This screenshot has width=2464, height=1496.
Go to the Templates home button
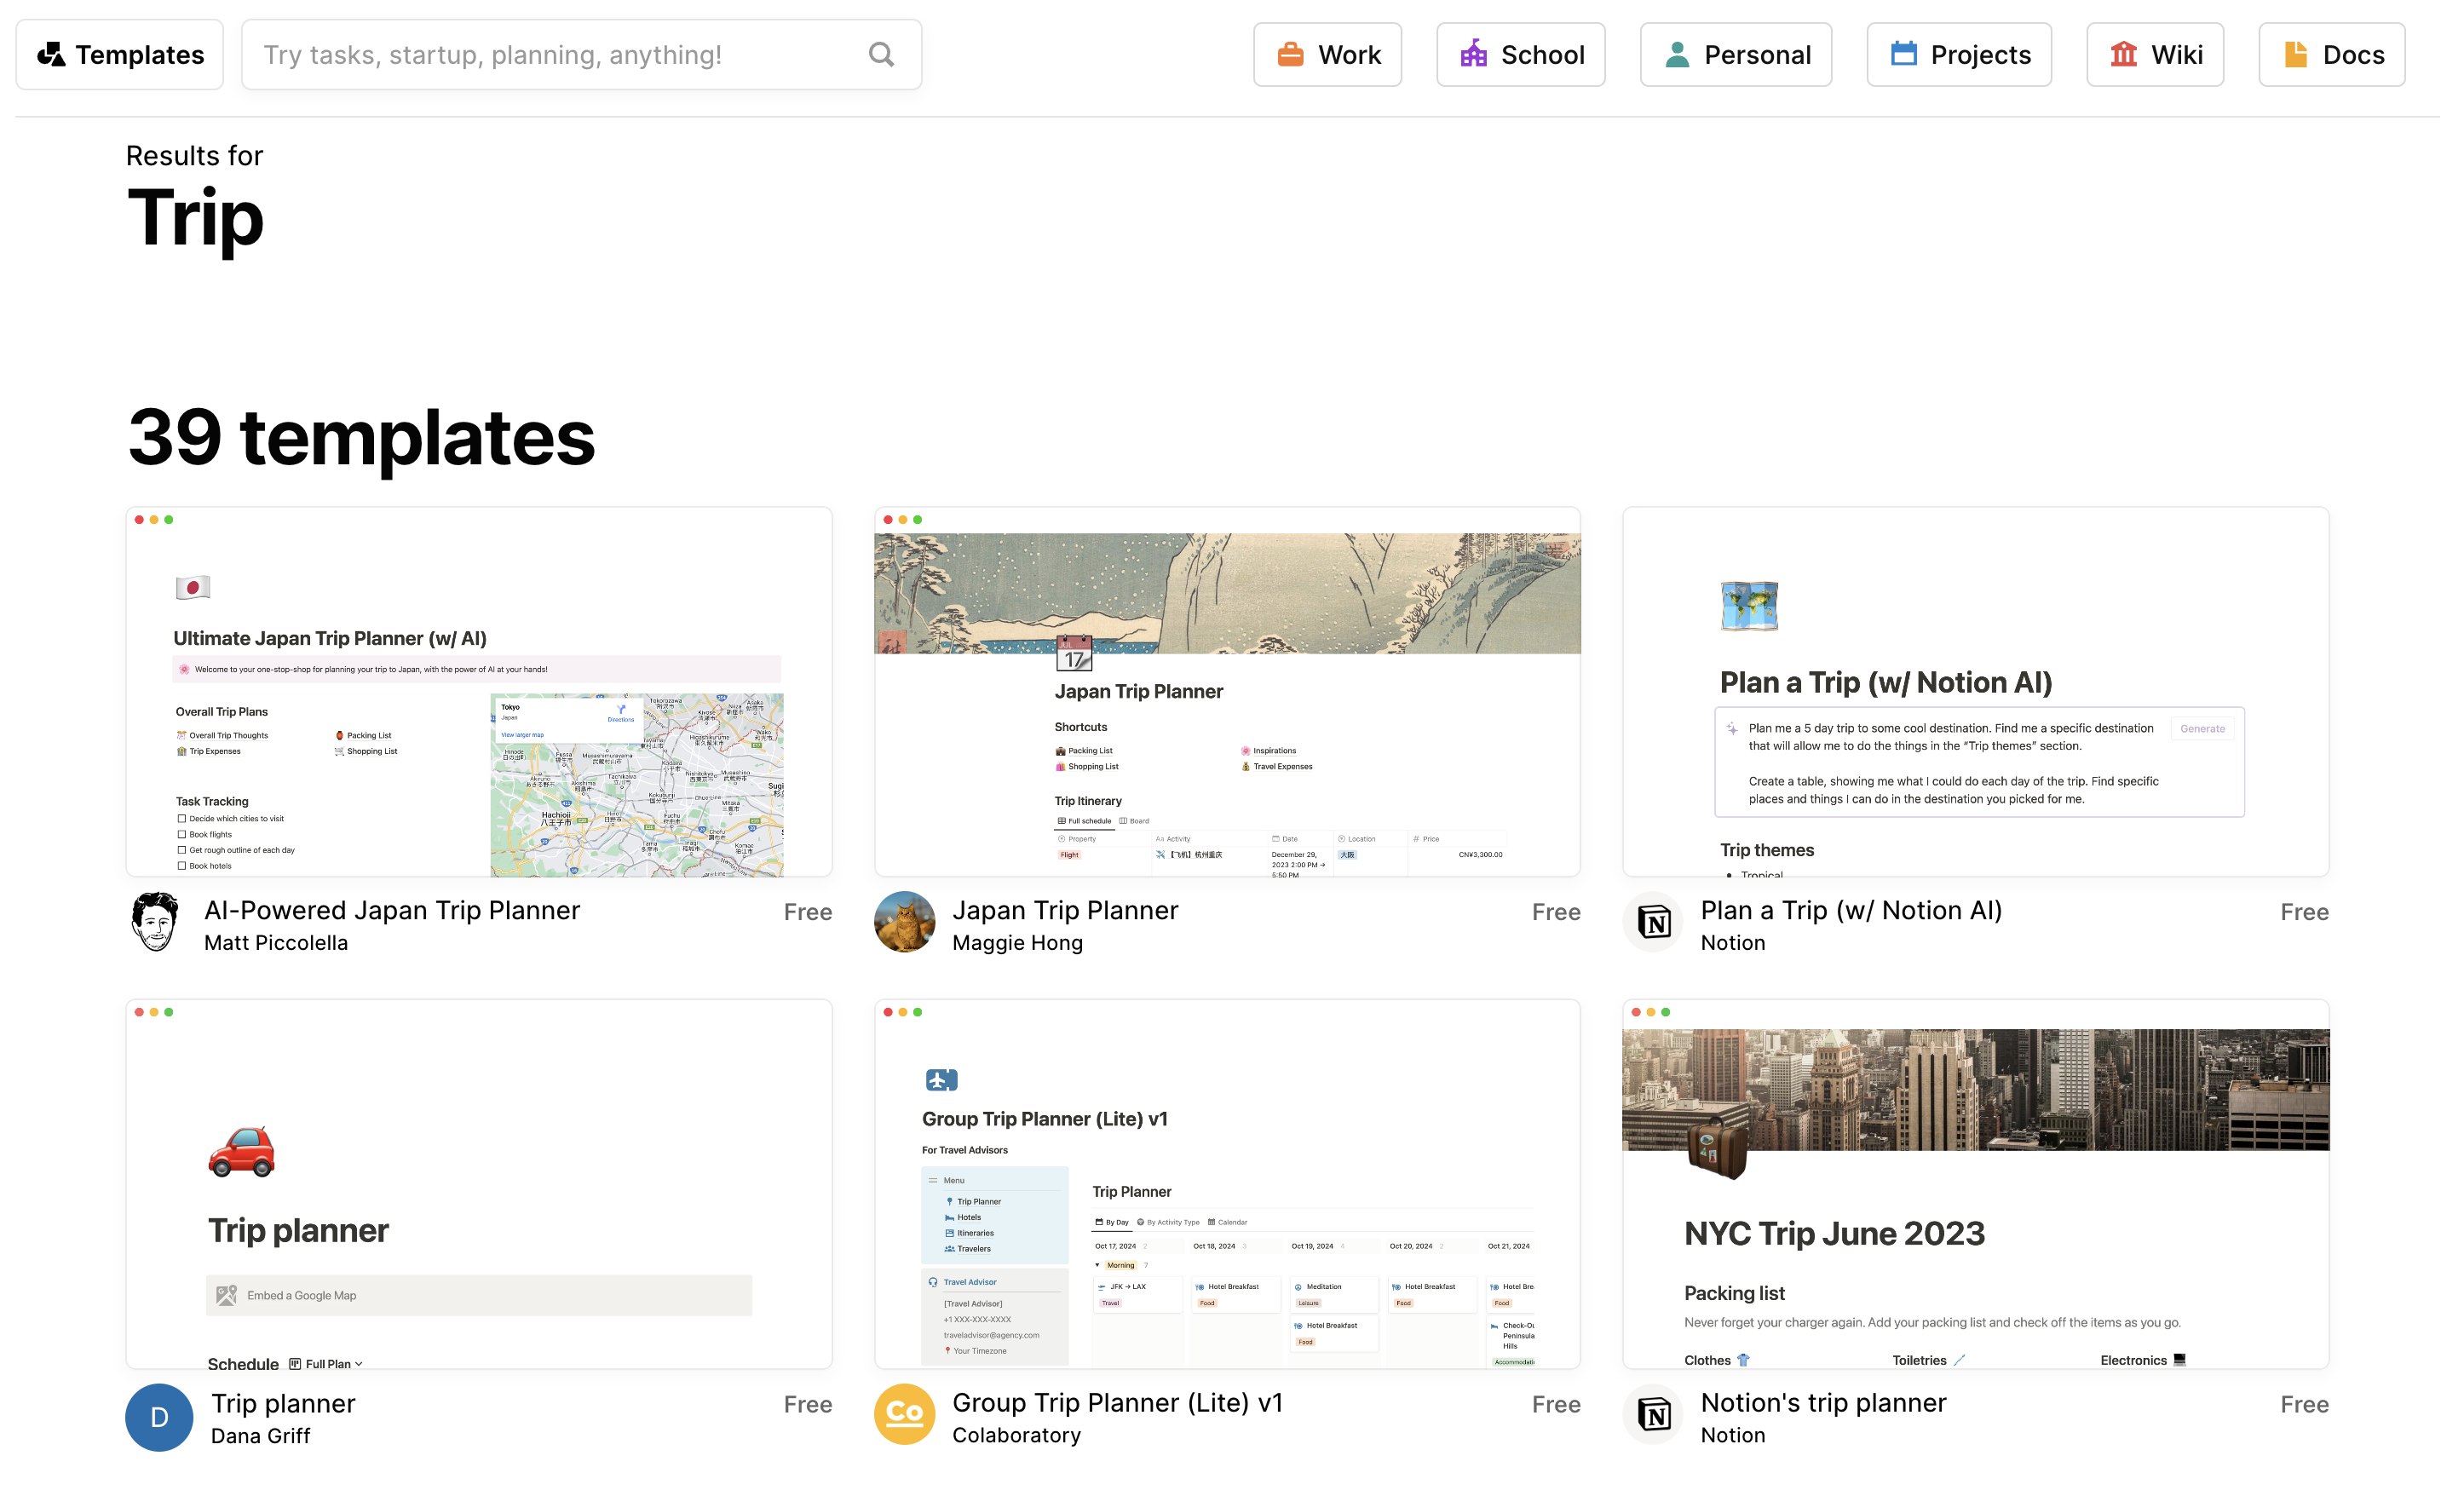pos(120,55)
